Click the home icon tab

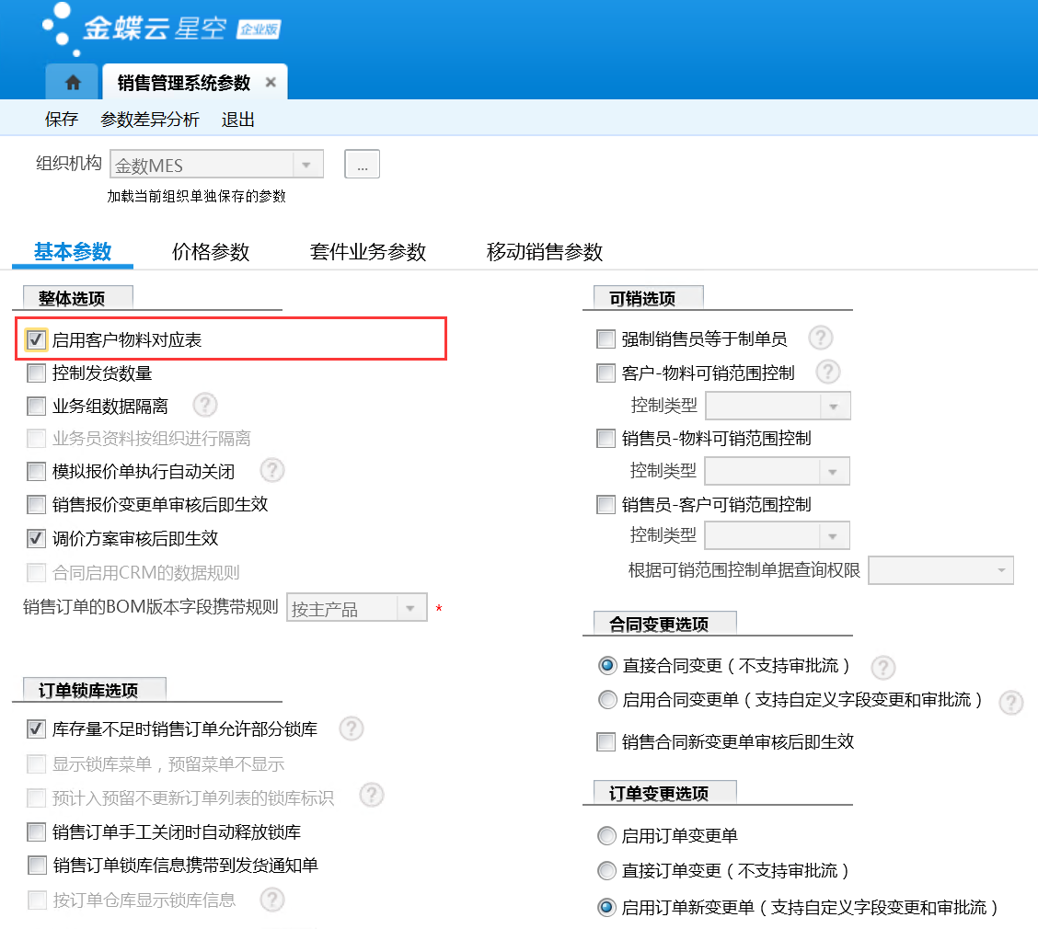click(73, 83)
